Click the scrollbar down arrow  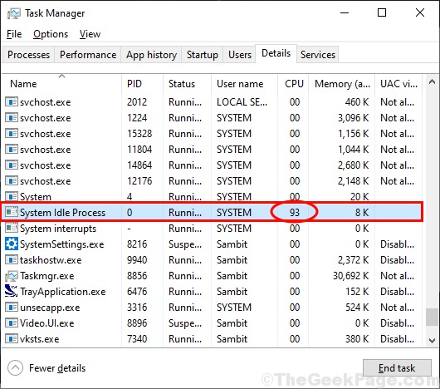click(432, 341)
